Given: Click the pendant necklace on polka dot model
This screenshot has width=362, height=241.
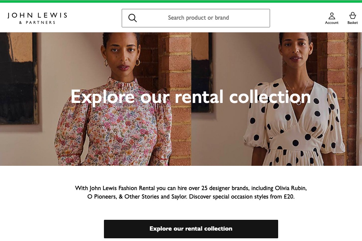Looking at the screenshot, I should 299,103.
